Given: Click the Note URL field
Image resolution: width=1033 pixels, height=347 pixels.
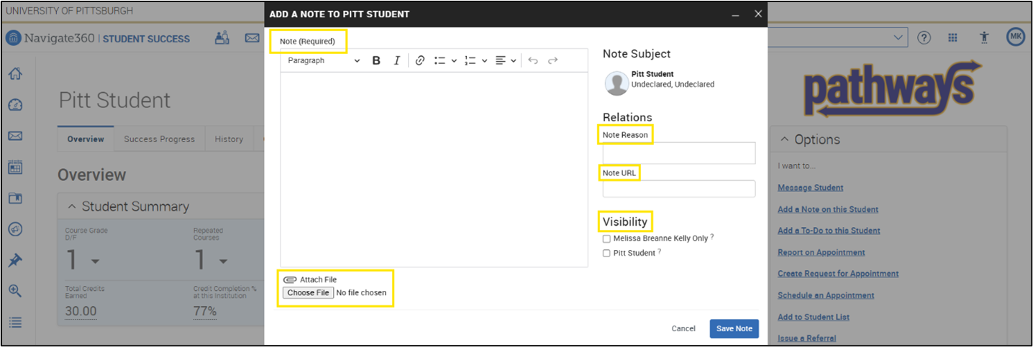Looking at the screenshot, I should coord(679,189).
